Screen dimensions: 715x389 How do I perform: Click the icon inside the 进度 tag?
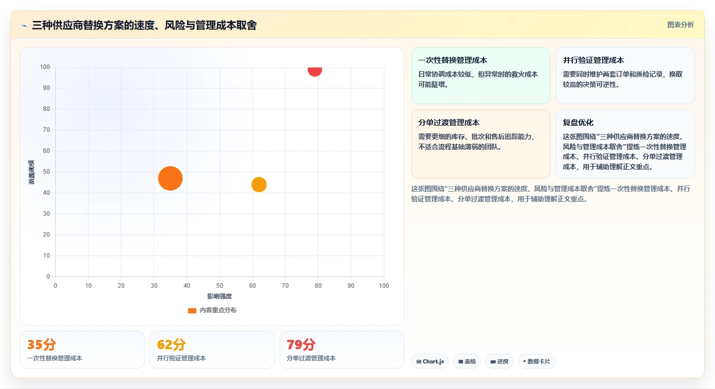coord(493,361)
